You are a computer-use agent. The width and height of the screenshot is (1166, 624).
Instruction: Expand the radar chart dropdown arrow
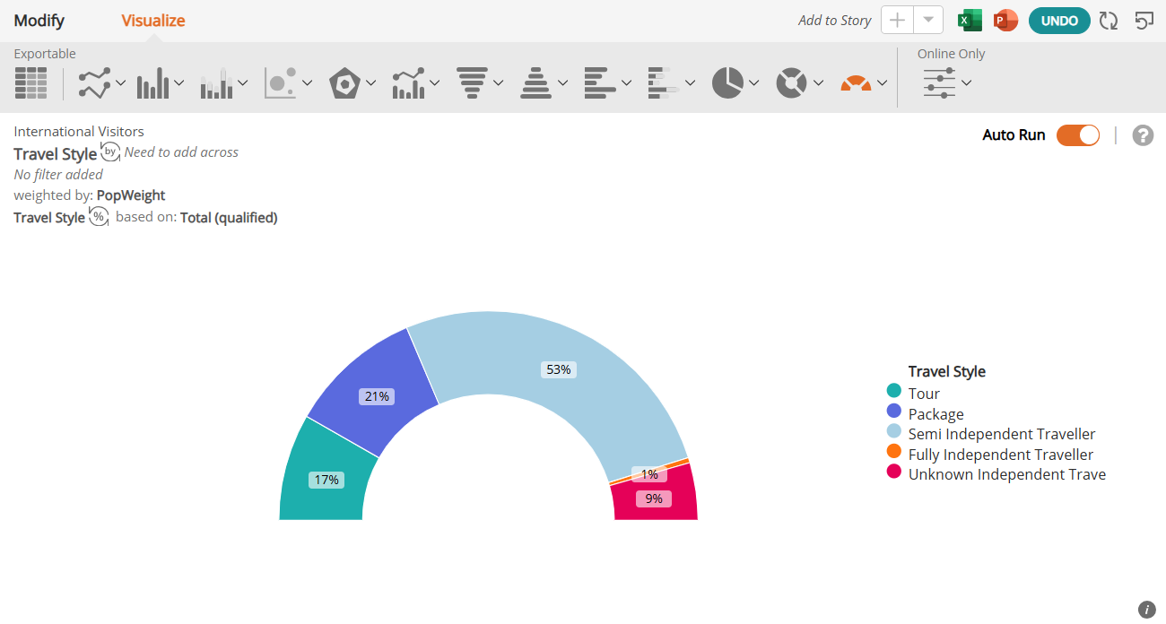[x=370, y=83]
